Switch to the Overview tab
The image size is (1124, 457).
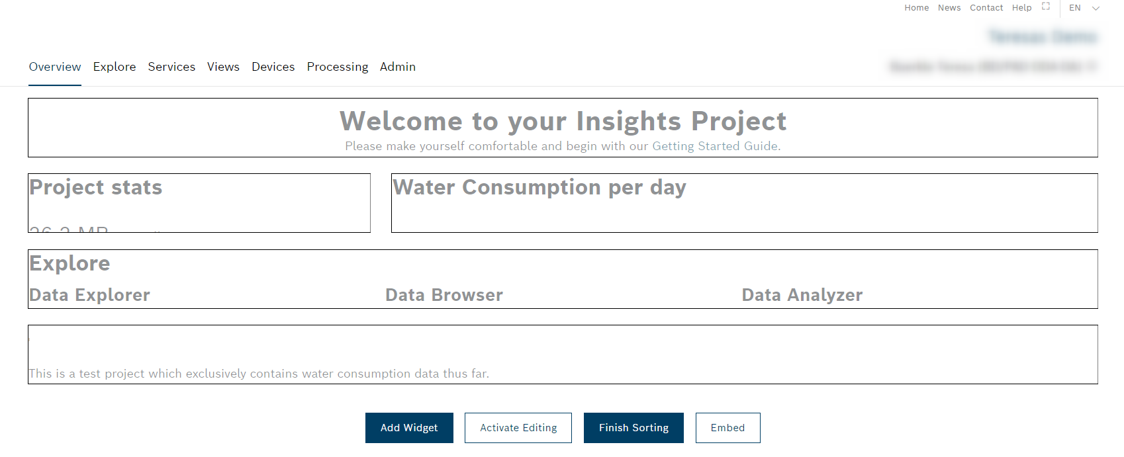click(55, 67)
